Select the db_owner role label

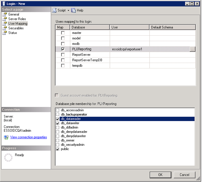tap(68, 140)
